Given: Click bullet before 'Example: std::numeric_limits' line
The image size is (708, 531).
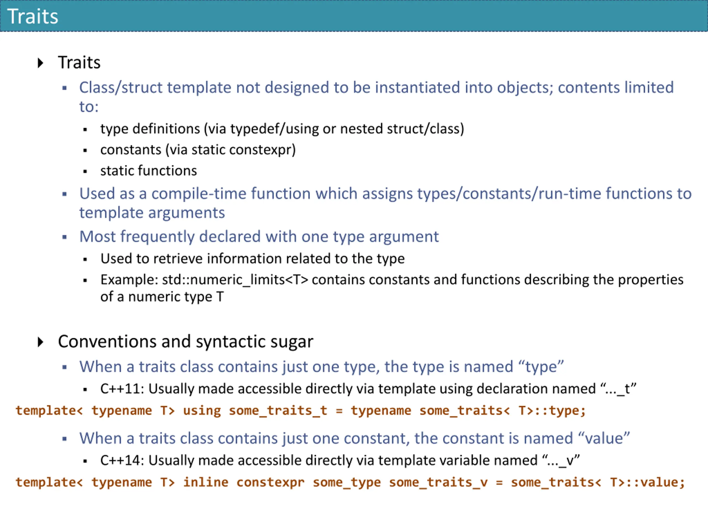Looking at the screenshot, I should (x=85, y=280).
